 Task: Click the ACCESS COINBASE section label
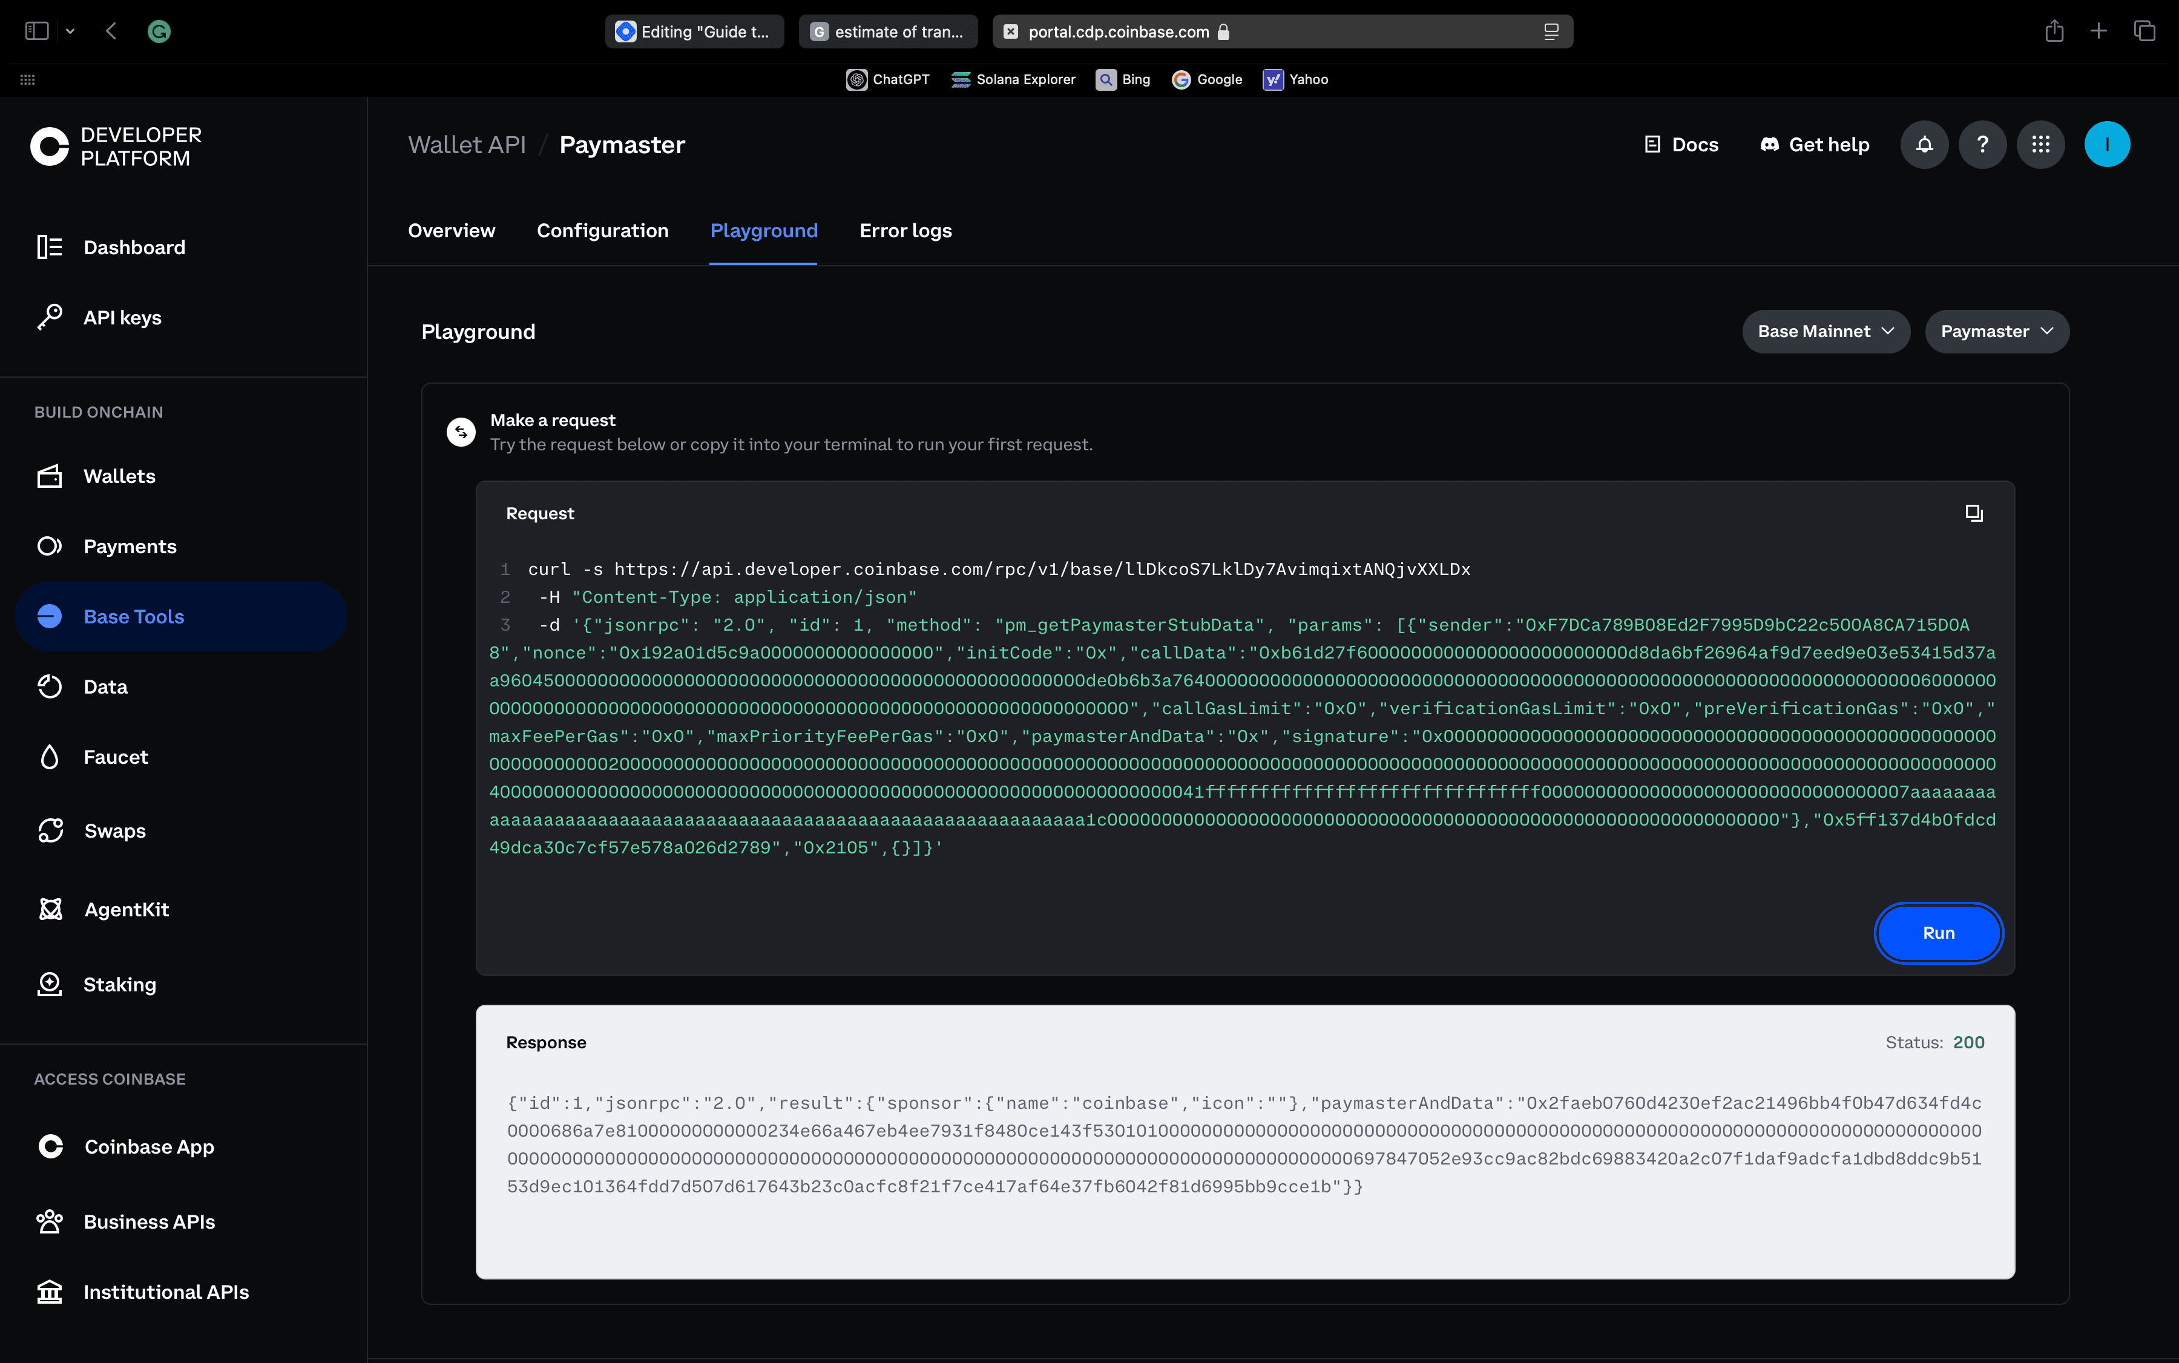110,1079
